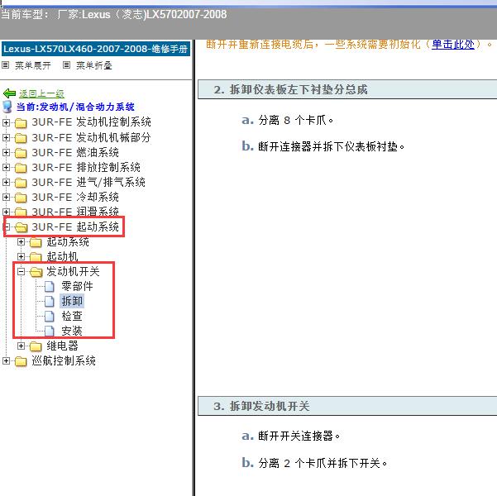
Task: Click 当前:发动机/混合动力系统 heading
Action: point(75,107)
